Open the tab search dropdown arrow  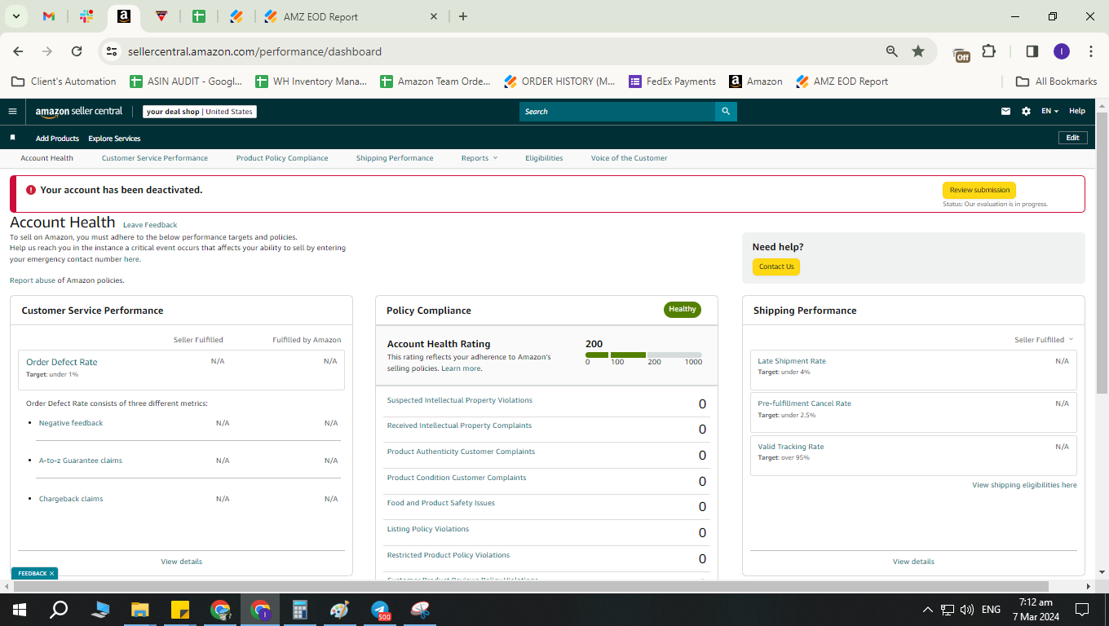pyautogui.click(x=15, y=16)
